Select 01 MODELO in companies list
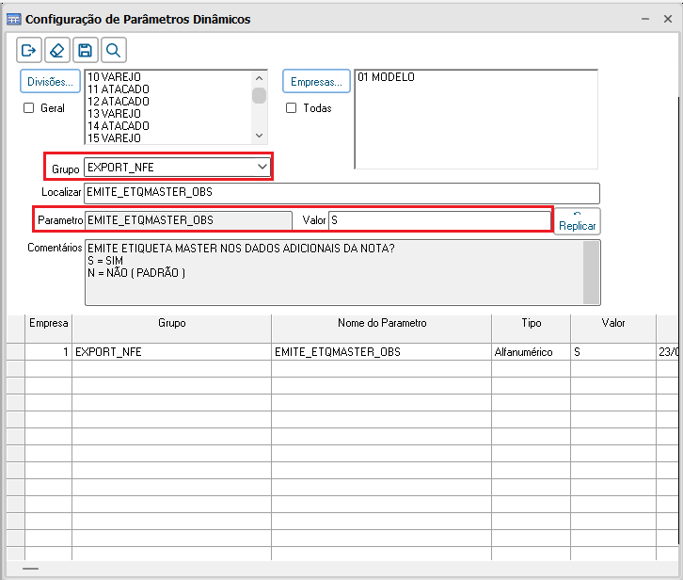This screenshot has width=683, height=580. coord(386,77)
